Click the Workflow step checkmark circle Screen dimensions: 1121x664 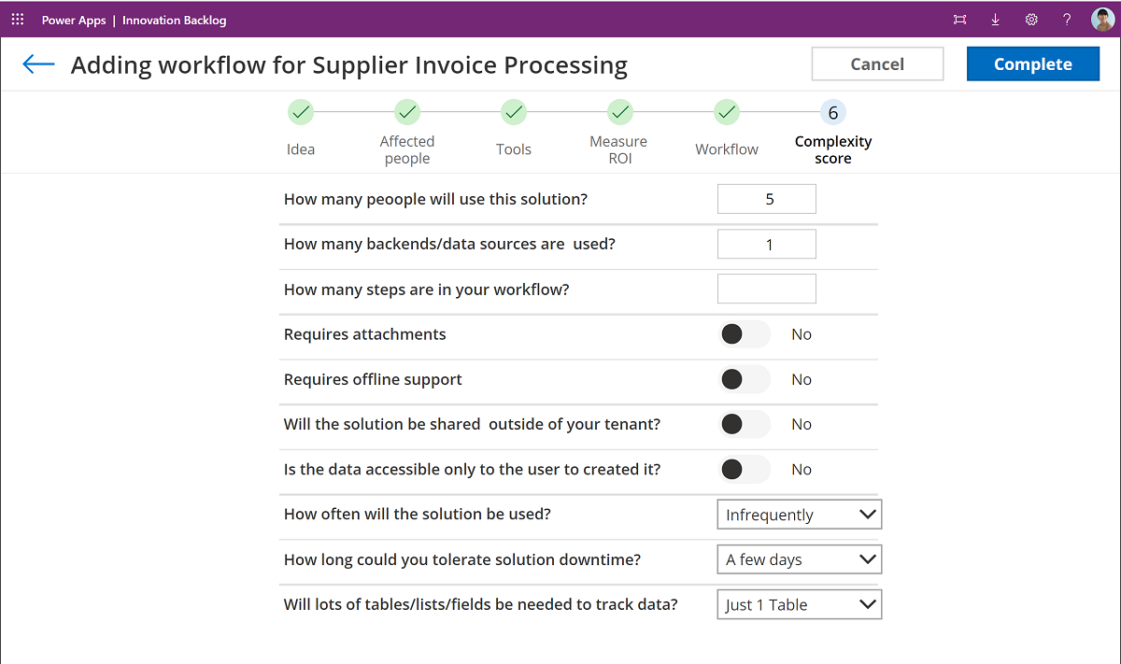(x=727, y=113)
